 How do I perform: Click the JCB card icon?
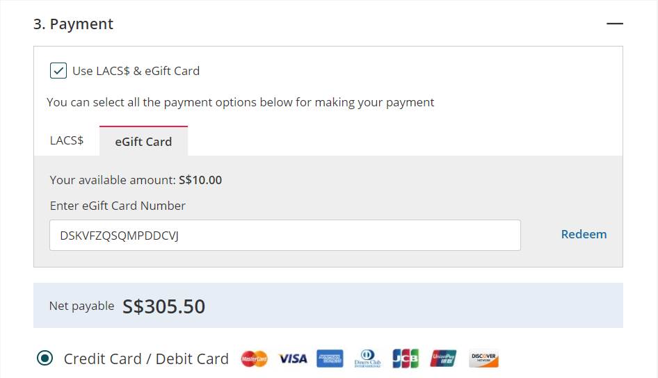[406, 359]
